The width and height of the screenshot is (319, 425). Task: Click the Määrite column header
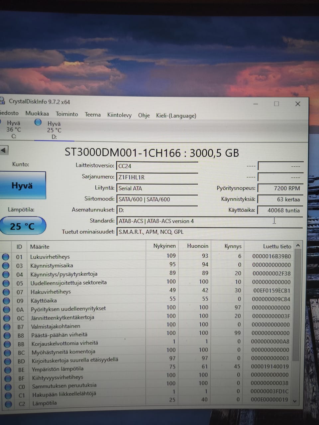tap(86, 247)
